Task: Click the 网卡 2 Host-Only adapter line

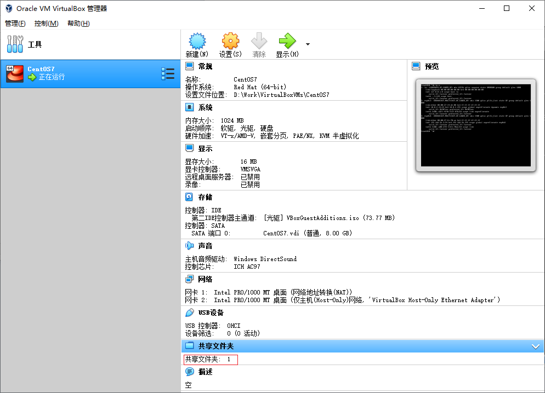Action: tap(342, 300)
